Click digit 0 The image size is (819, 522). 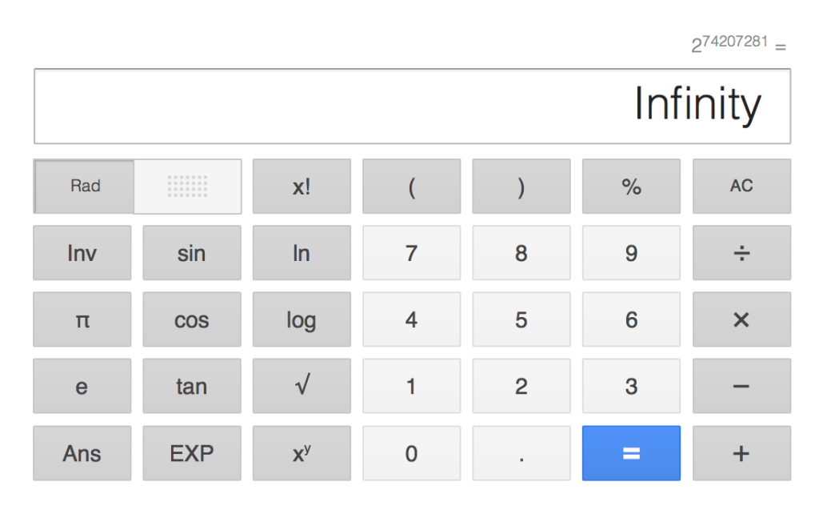(412, 453)
